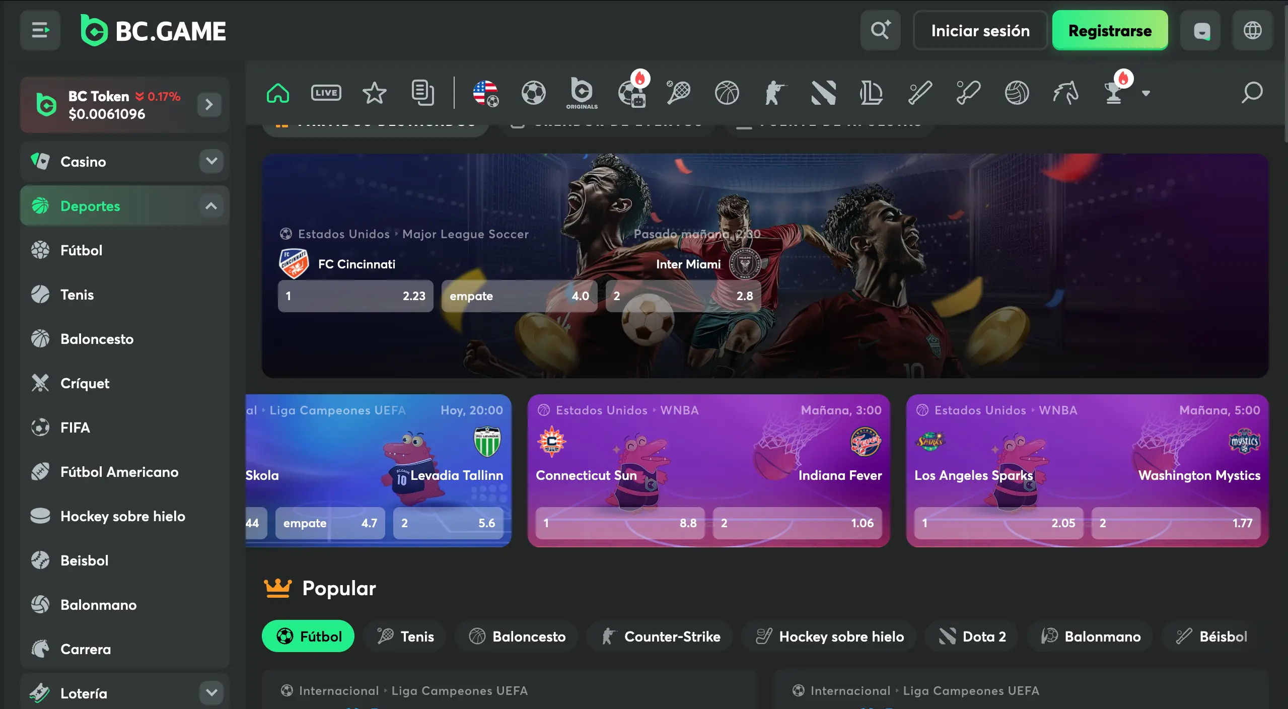Open Balonmano in the sidebar
This screenshot has width=1288, height=709.
[x=125, y=605]
